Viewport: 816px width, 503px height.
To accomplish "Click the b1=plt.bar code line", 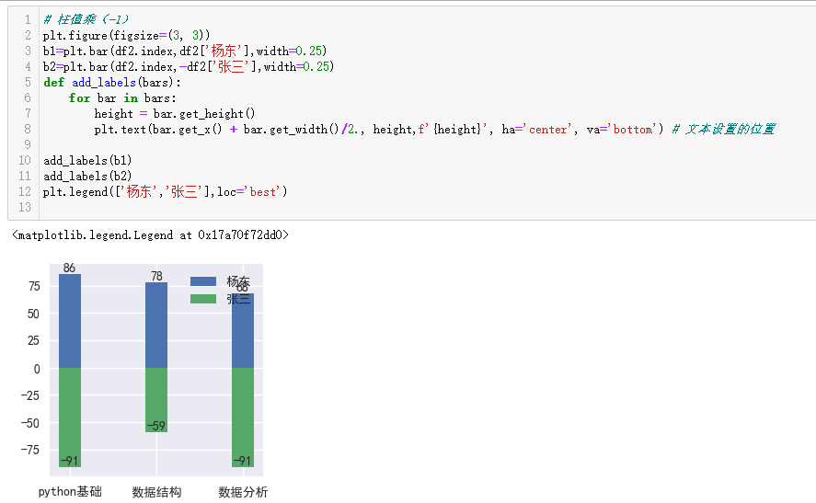I will [x=185, y=51].
